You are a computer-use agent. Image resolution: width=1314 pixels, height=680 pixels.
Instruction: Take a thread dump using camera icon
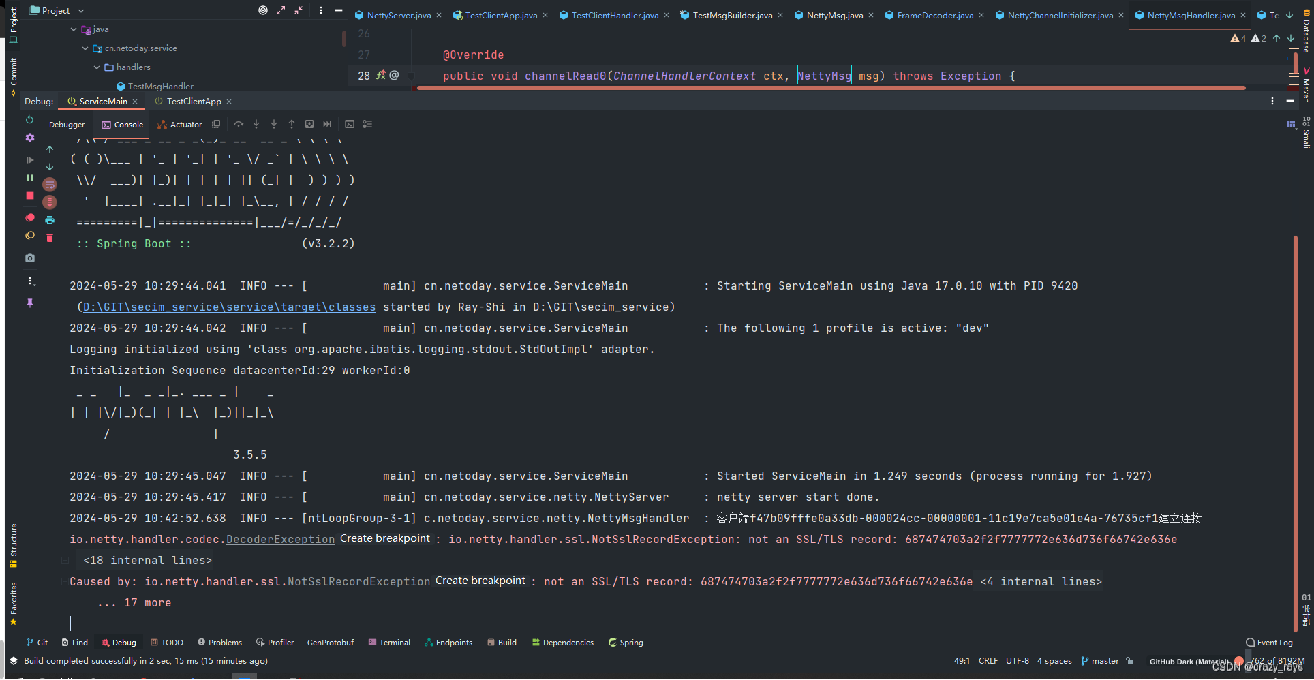[29, 258]
